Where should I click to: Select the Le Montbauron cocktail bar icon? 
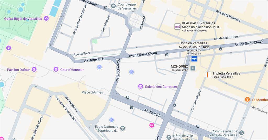[x=247, y=99]
